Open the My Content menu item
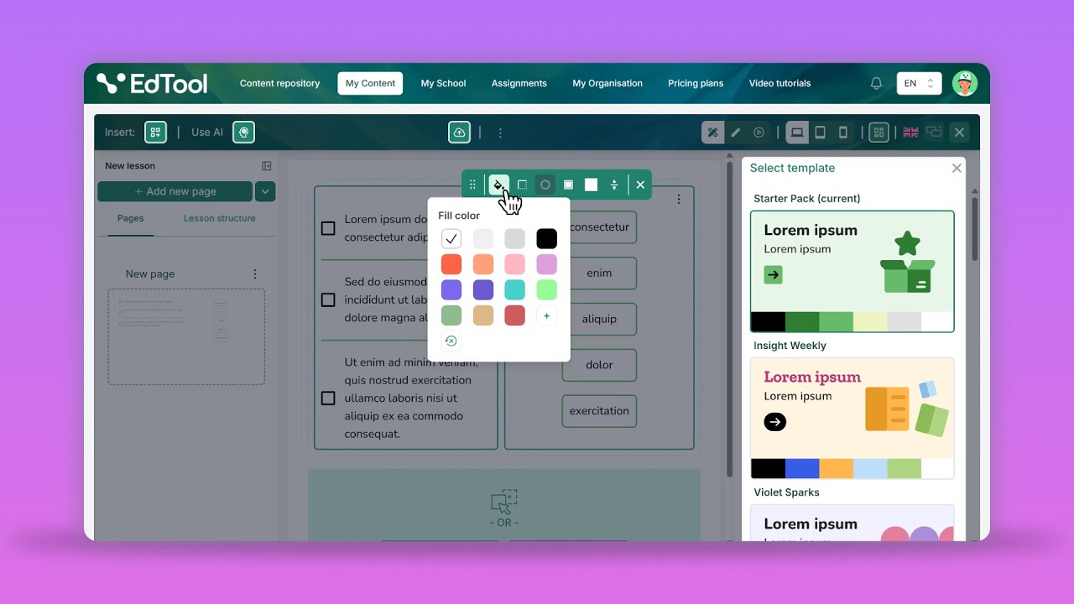The image size is (1074, 604). pyautogui.click(x=370, y=83)
